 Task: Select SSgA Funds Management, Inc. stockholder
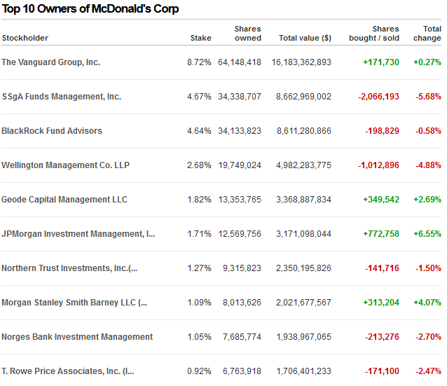(61, 97)
